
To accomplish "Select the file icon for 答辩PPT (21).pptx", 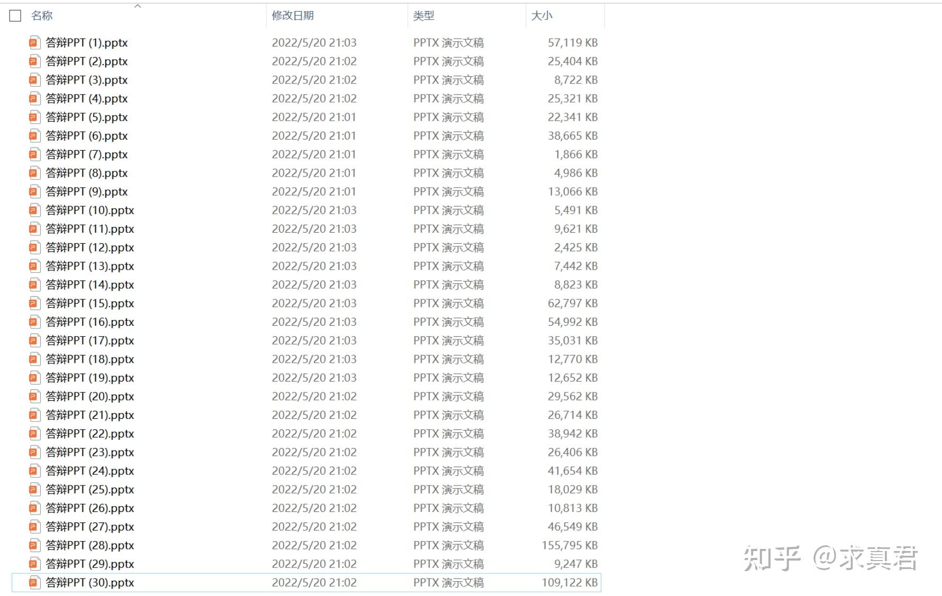I will [x=34, y=415].
